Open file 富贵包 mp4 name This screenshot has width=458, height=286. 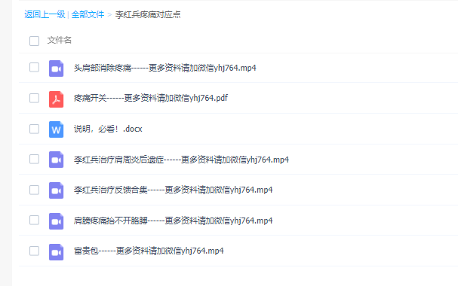coord(149,251)
